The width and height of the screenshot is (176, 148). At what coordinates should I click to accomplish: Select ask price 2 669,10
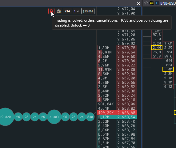pyautogui.click(x=126, y=100)
